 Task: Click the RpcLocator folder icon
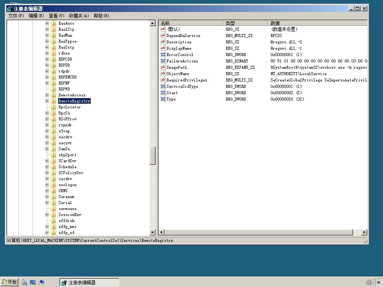54,107
